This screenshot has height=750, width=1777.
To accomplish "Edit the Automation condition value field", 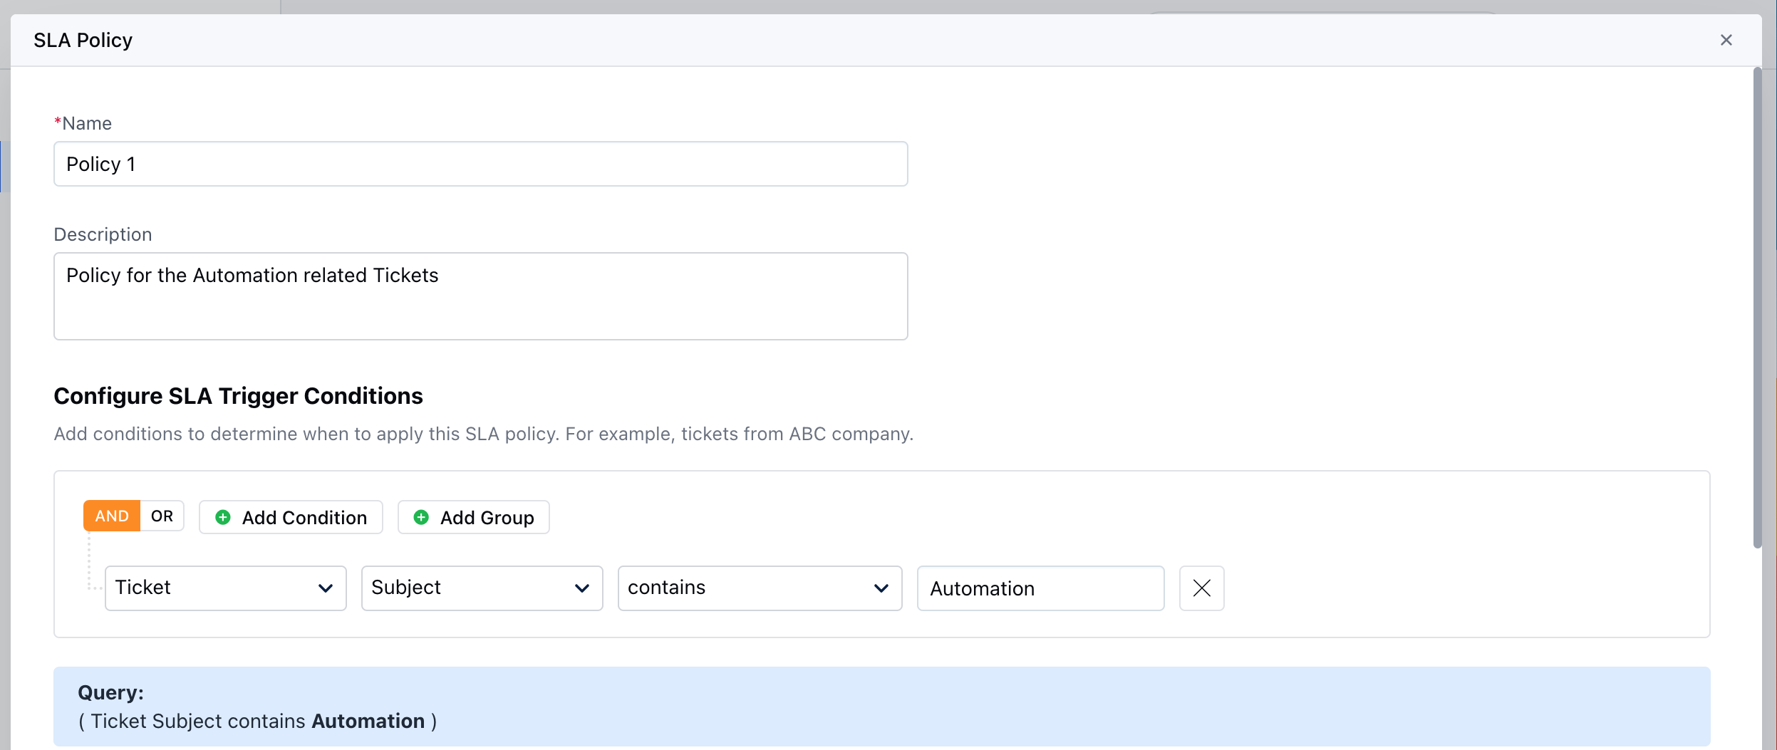I will click(1040, 588).
